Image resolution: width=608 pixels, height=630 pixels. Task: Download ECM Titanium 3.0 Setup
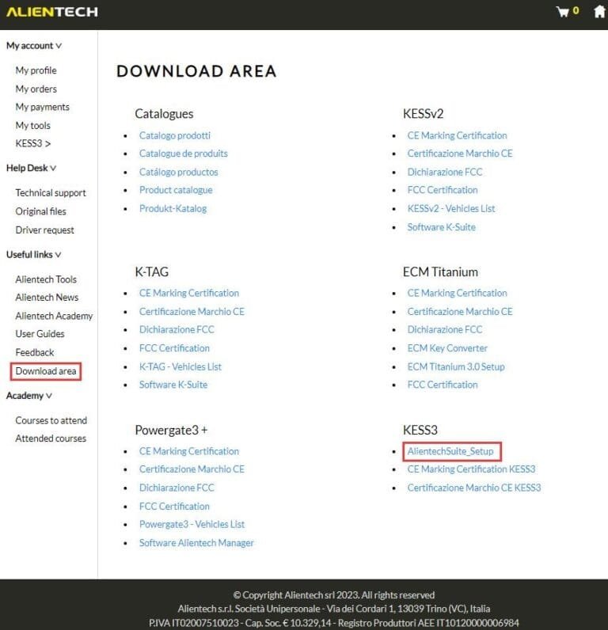tap(456, 366)
